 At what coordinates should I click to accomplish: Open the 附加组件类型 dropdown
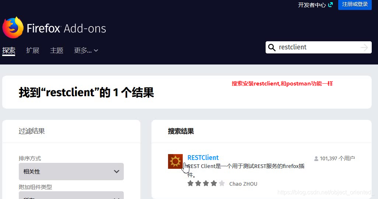71,195
